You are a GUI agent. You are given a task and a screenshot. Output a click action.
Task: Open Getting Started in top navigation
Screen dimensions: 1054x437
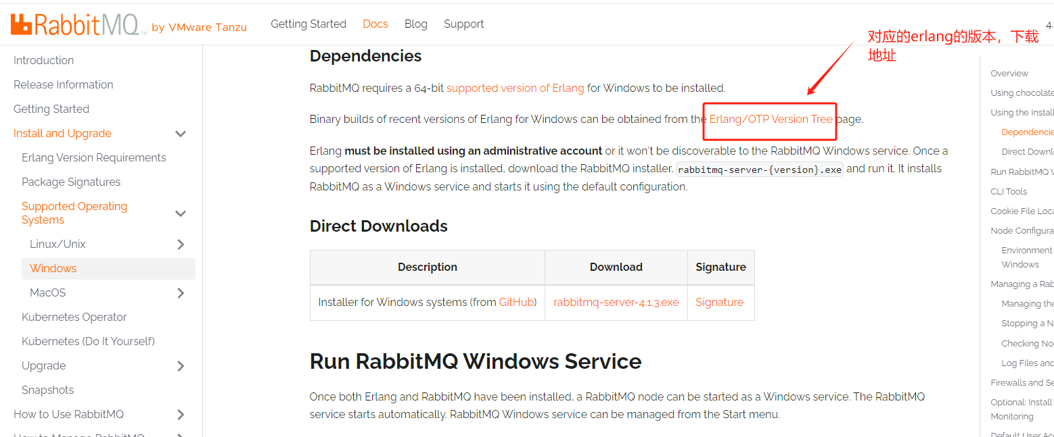308,24
